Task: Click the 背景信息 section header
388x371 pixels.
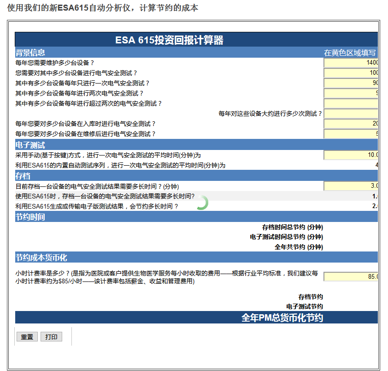Action: coord(30,53)
